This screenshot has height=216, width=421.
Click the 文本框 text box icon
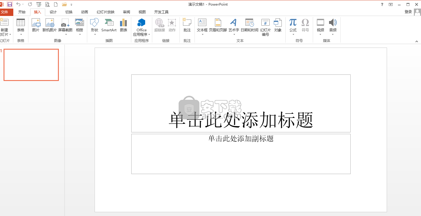tap(202, 23)
